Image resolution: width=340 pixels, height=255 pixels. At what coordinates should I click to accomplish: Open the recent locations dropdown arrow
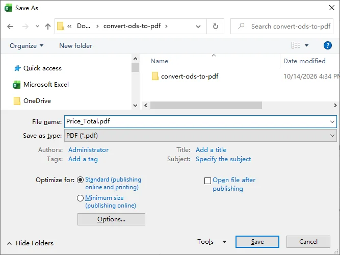(38, 27)
